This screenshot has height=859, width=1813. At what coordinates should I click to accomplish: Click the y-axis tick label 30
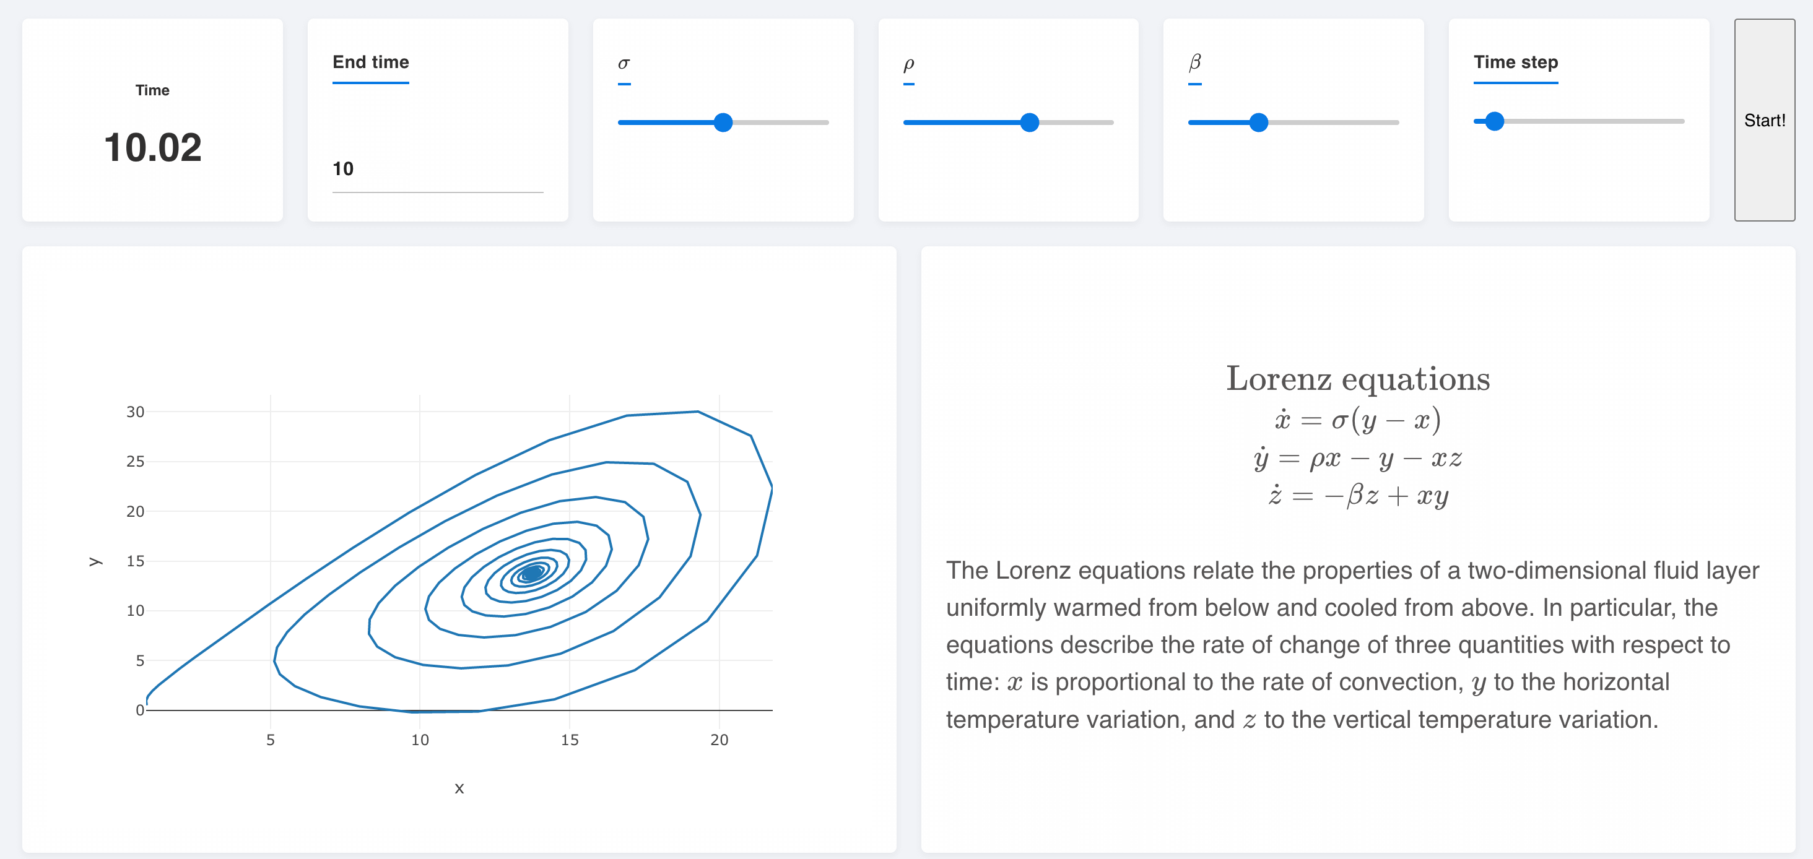pos(135,412)
